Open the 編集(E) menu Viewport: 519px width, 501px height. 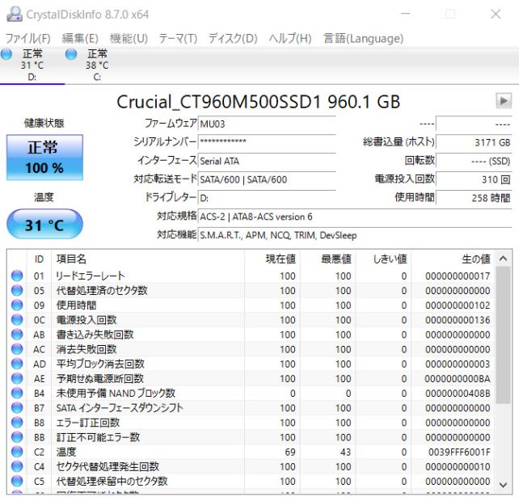tap(80, 39)
